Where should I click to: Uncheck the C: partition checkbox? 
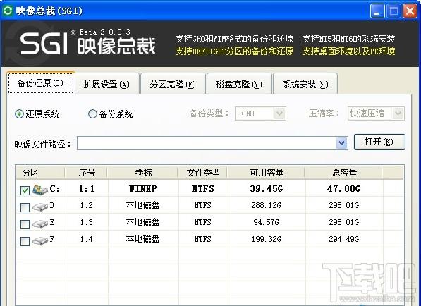click(25, 190)
